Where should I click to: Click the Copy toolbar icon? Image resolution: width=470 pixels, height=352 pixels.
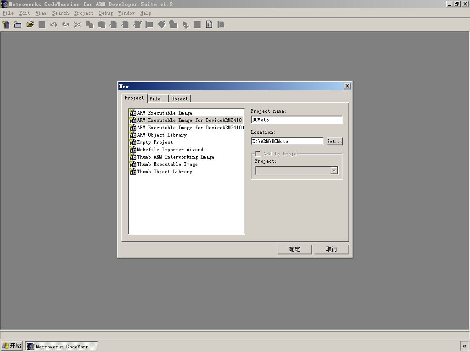[x=90, y=25]
